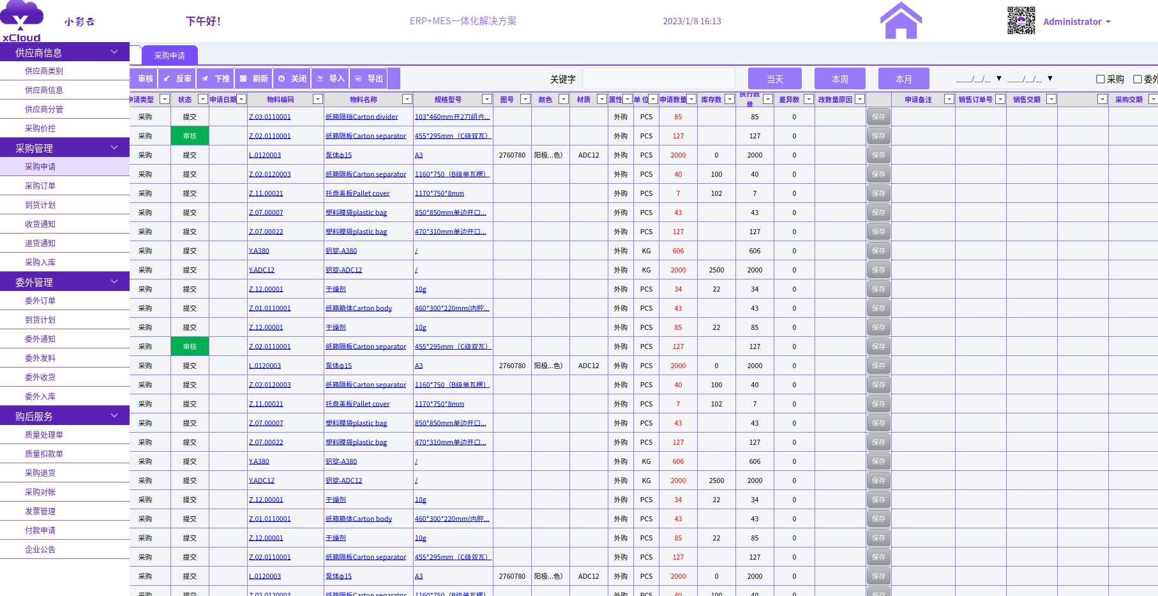Screen dimensions: 1158x596
Task: Filter by 本周 this week button
Action: (840, 78)
